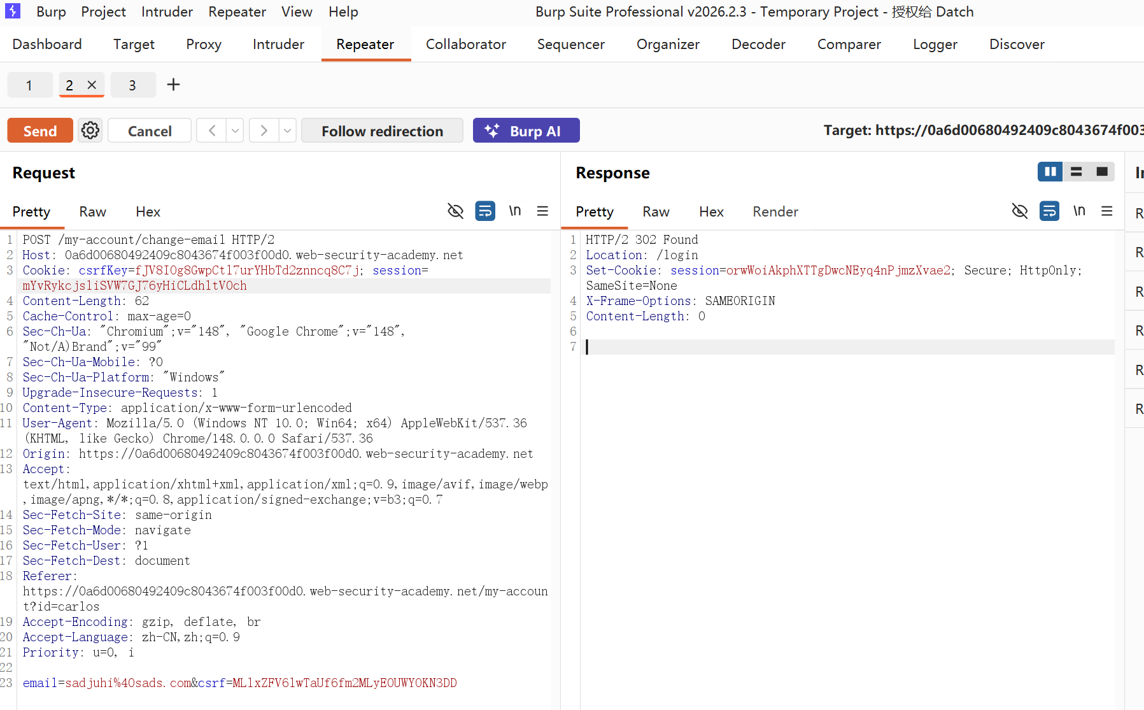Toggle hidden characters in Response panel
Viewport: 1144px width, 710px height.
[1020, 211]
